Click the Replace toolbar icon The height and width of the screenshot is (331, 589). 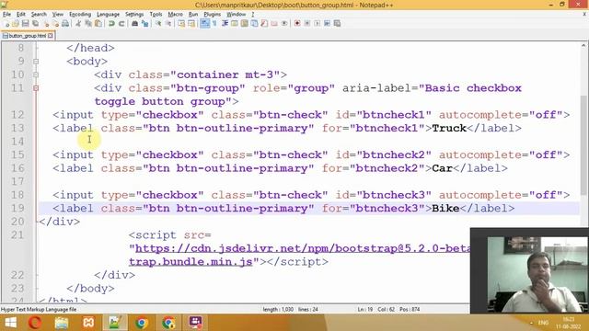pyautogui.click(x=144, y=23)
